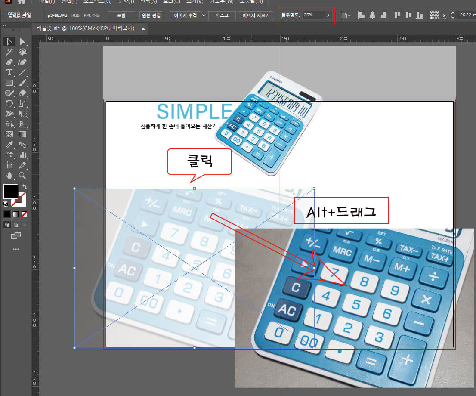Viewport: 476px width, 396px height.
Task: Enable Draw Behind mode
Action: pyautogui.click(x=16, y=225)
